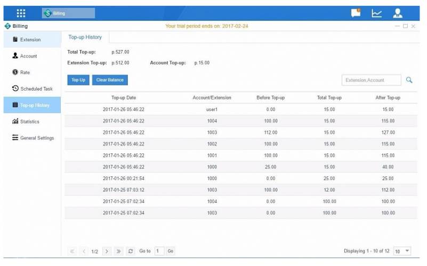Open the apps grid menu icon

coord(21,13)
